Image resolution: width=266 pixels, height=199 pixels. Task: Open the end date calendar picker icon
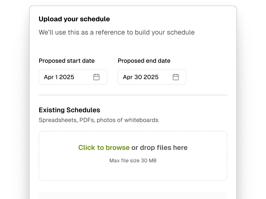[176, 77]
